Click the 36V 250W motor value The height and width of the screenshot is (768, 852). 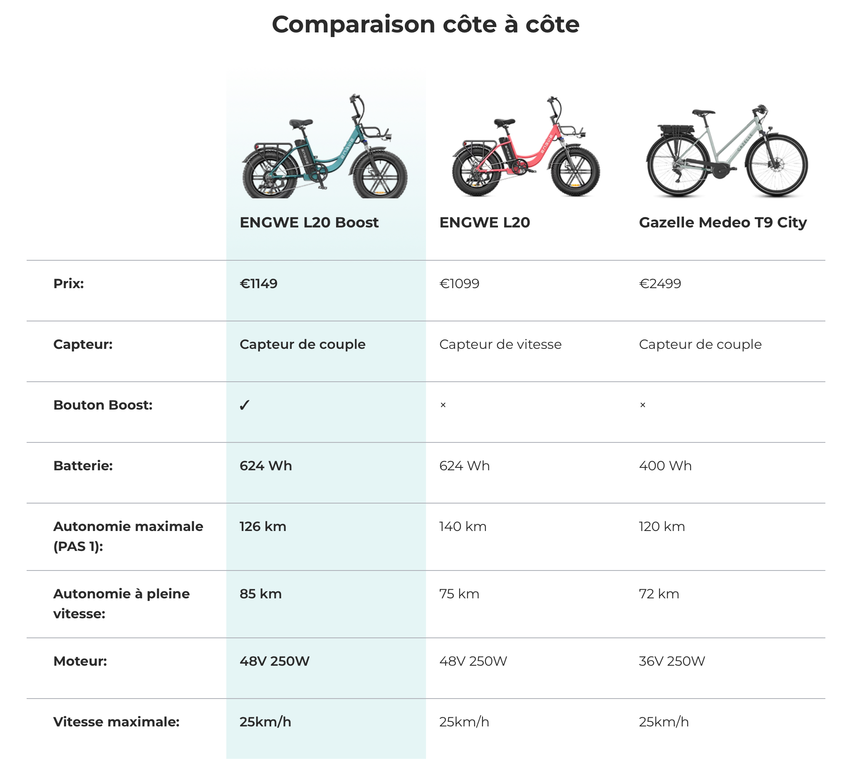tap(672, 661)
